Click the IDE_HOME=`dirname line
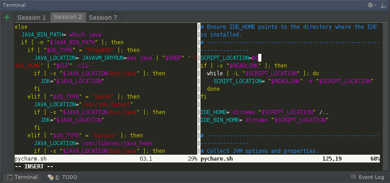Viewport: 390px width, 183px height. (264, 112)
